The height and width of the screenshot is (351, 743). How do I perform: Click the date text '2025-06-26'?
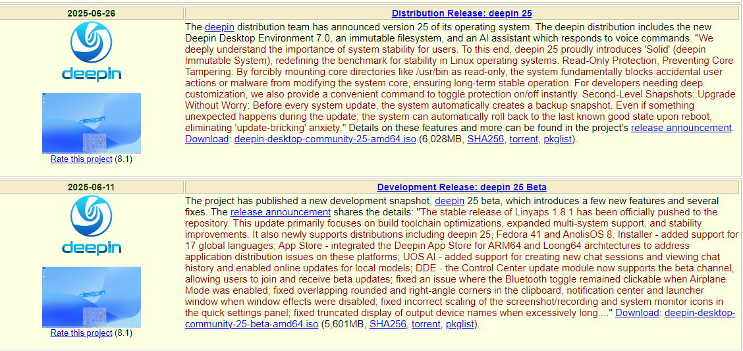(92, 13)
